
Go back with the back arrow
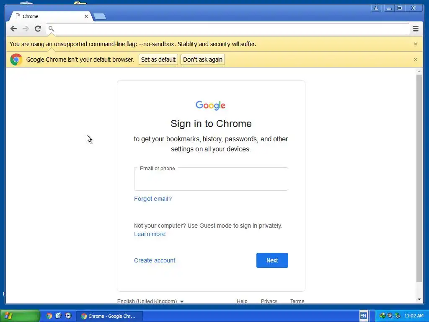tap(13, 29)
